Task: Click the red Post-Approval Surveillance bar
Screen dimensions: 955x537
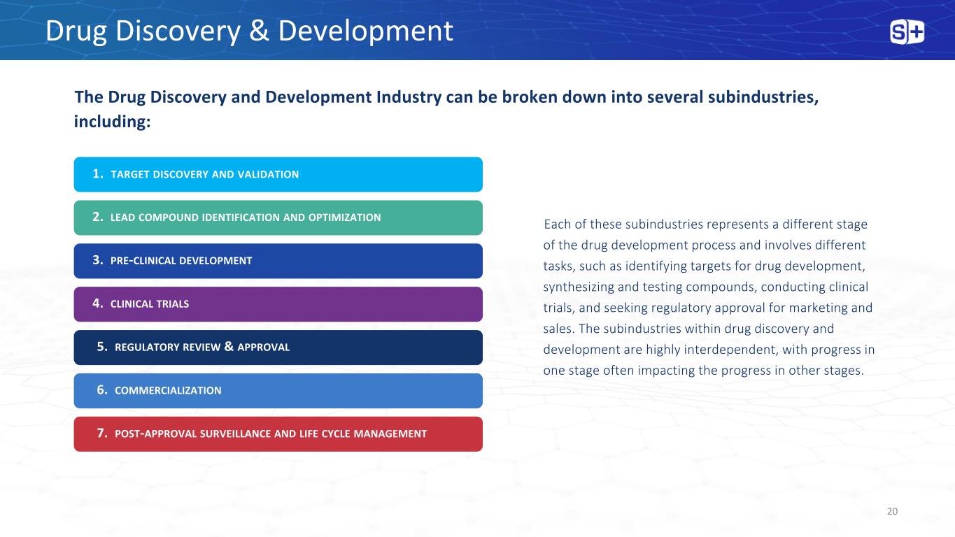Action: [x=278, y=434]
